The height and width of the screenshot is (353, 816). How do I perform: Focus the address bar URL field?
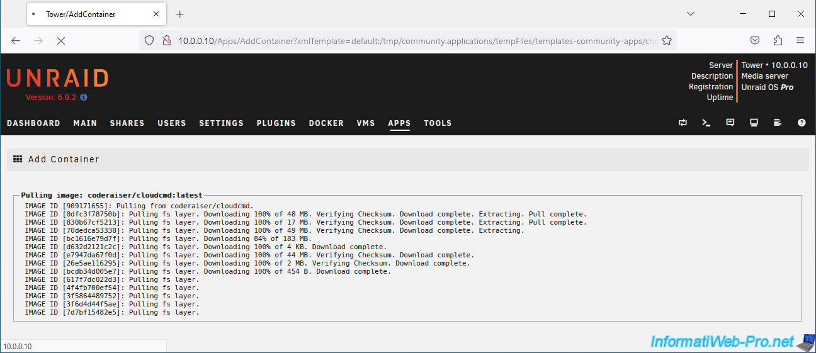click(x=416, y=40)
